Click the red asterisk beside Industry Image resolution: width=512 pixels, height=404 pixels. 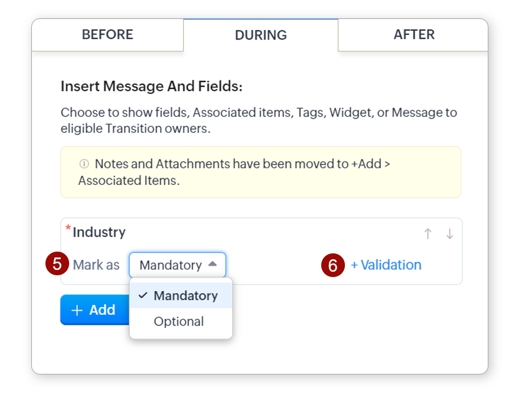68,229
